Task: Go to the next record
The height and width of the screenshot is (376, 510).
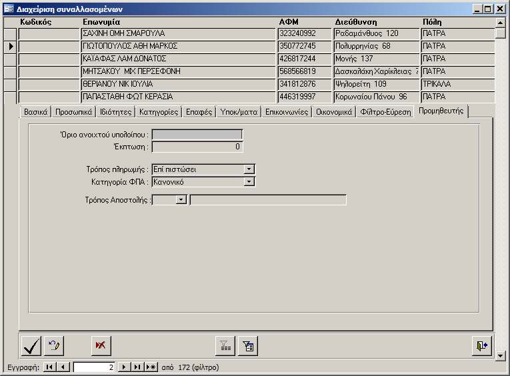Action: point(123,367)
